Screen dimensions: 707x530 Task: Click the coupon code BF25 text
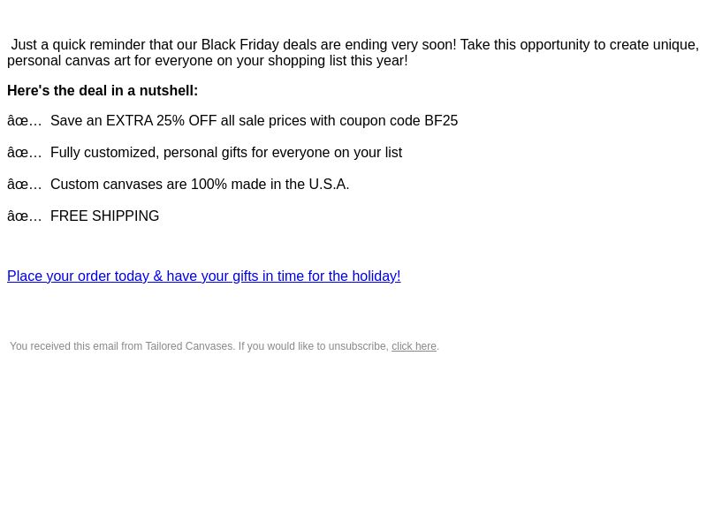coord(441,121)
